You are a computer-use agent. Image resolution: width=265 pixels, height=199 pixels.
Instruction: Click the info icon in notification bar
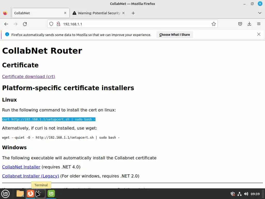click(x=7, y=34)
